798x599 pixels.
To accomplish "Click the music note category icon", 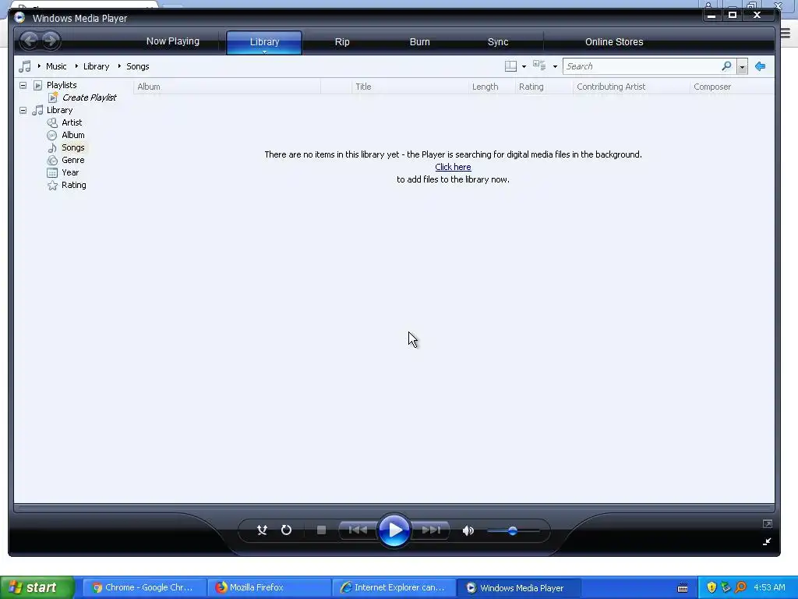I will click(x=24, y=66).
